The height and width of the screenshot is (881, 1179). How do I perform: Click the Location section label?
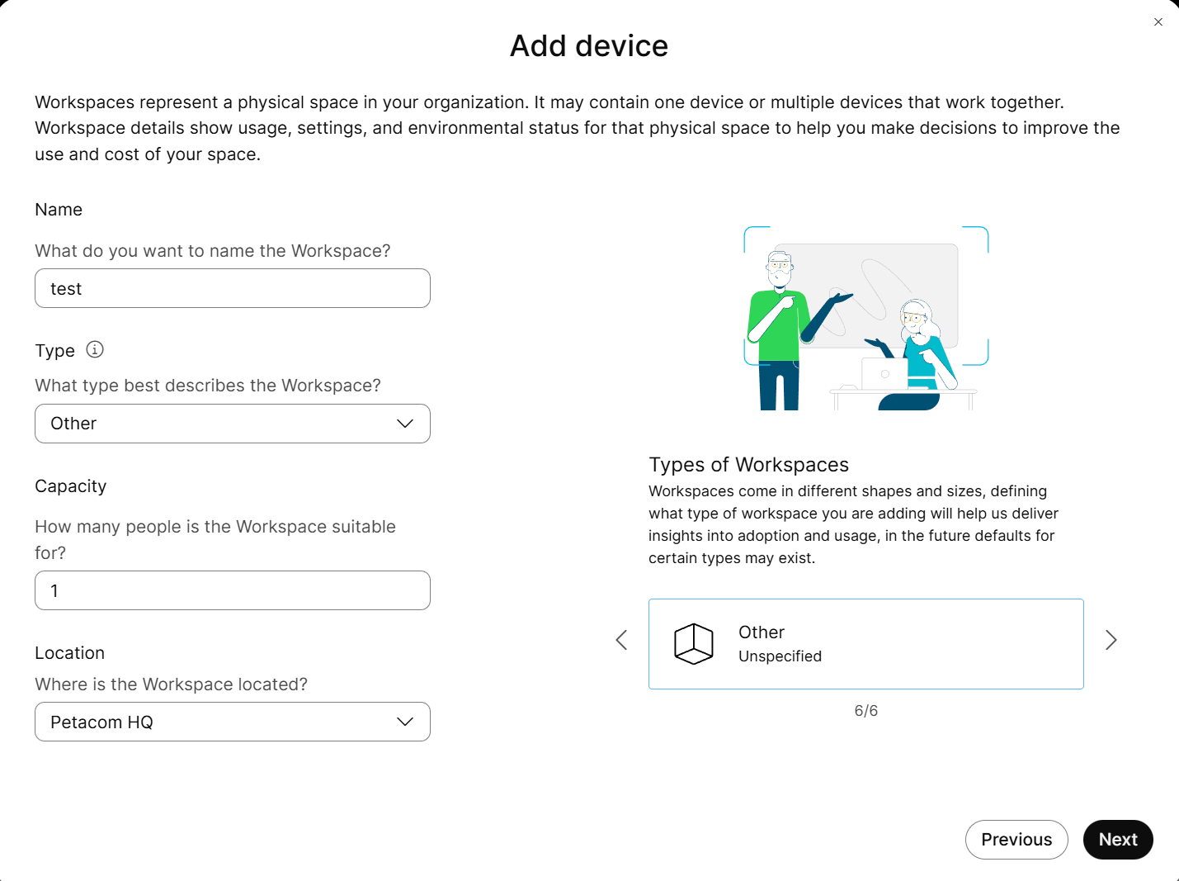70,653
